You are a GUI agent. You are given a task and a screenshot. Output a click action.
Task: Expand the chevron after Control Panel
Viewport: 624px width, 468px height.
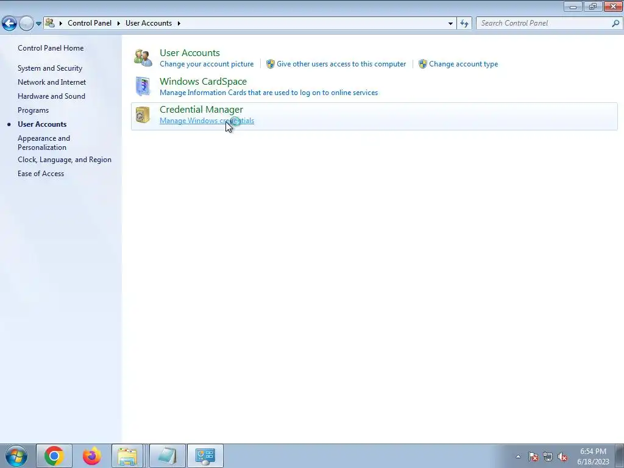tap(119, 23)
